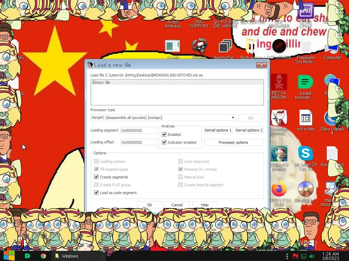This screenshot has height=261, width=349.
Task: Open Kernel options 1
Action: 218,130
